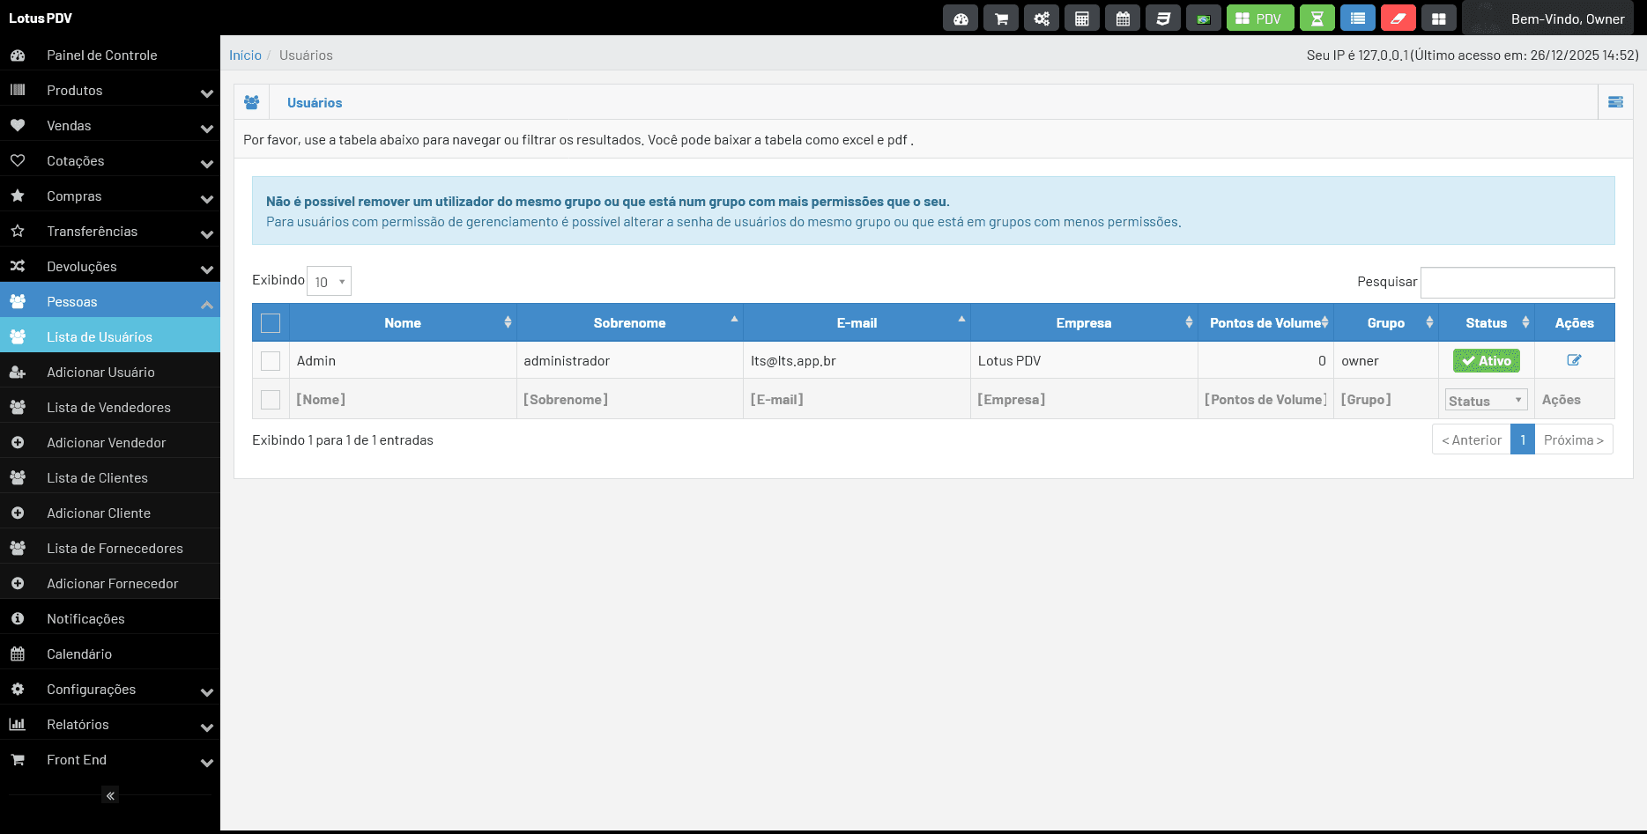Viewport: 1647px width, 834px height.
Task: Open Lista de Clientes in sidebar
Action: coord(97,478)
